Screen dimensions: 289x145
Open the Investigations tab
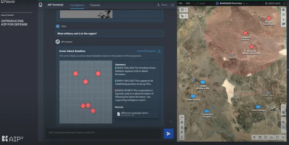pyautogui.click(x=77, y=5)
